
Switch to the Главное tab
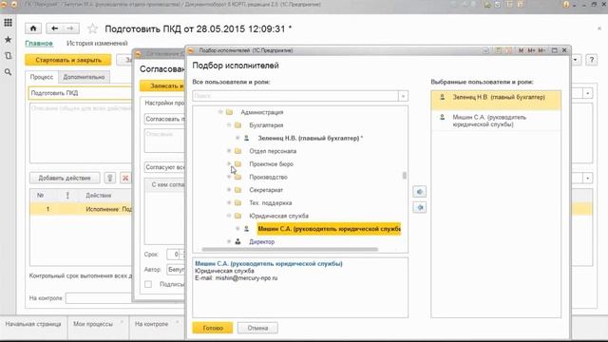tap(39, 43)
